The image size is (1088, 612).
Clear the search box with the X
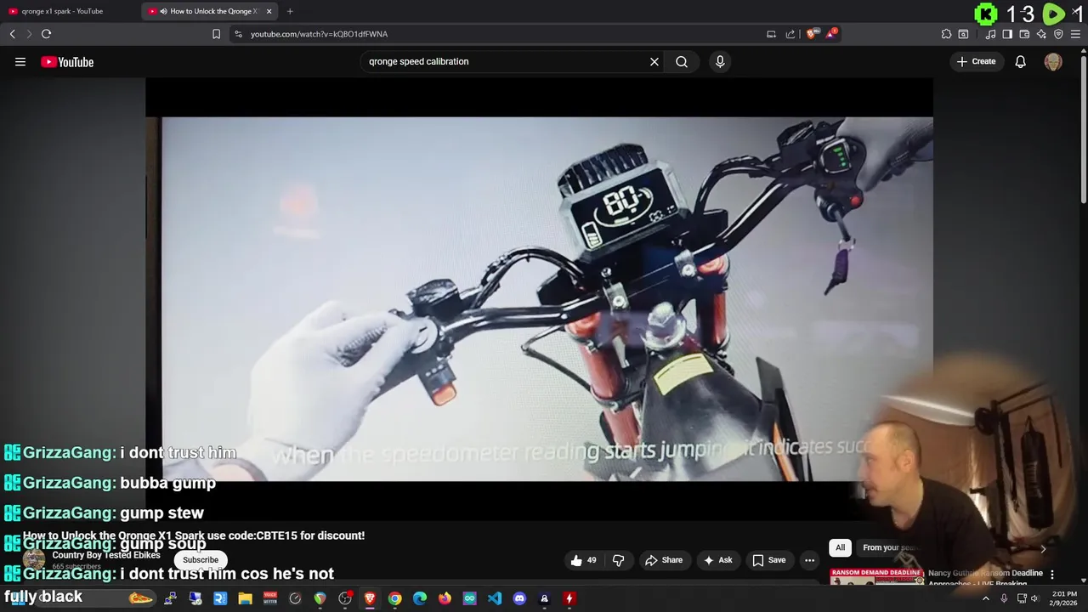click(654, 61)
